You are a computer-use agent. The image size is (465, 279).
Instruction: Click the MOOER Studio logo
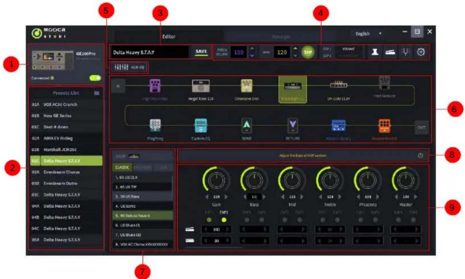click(49, 33)
